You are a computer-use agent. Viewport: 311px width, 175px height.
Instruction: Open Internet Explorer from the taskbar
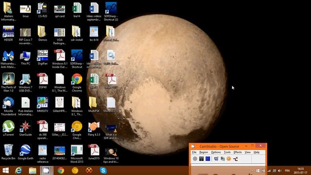[x=18, y=171]
